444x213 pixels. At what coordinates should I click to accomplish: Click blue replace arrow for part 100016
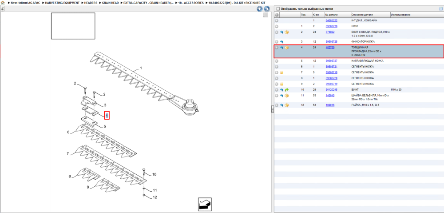(x=282, y=105)
